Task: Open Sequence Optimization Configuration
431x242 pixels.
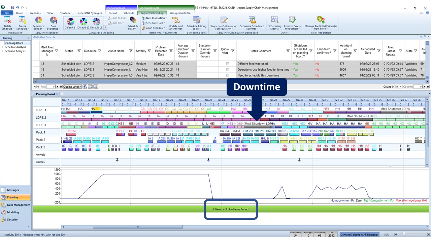Action: point(224,23)
